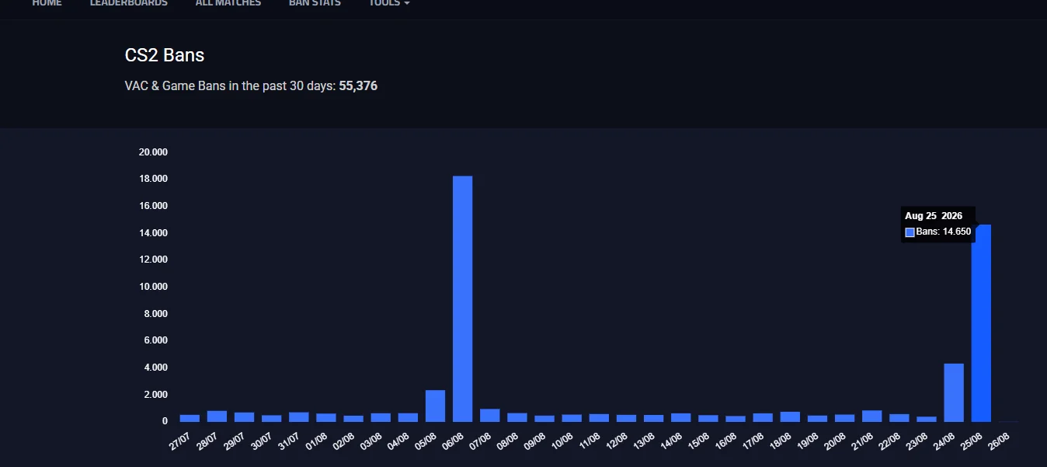Click the blue Bans legend swatch in tooltip
The width and height of the screenshot is (1047, 467).
910,232
